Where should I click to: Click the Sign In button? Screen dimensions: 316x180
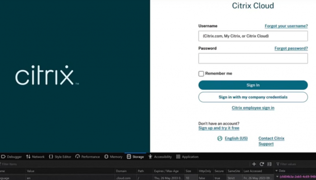coord(253,85)
